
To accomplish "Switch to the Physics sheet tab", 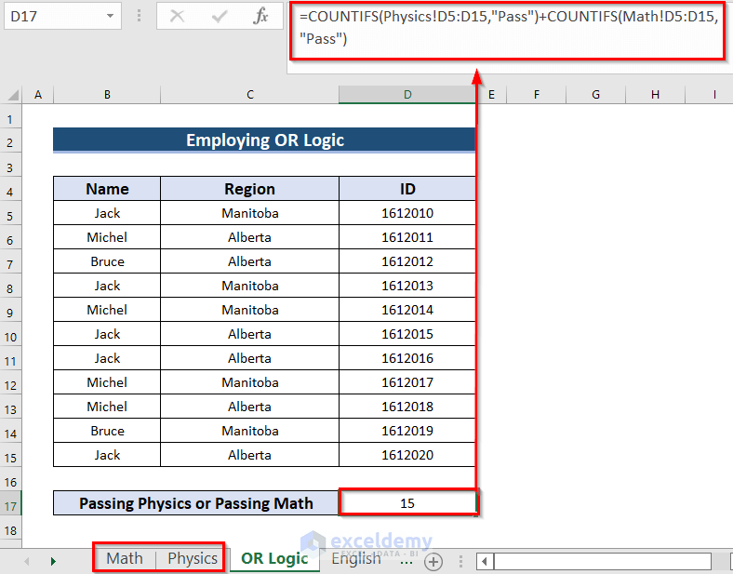I will [x=193, y=558].
